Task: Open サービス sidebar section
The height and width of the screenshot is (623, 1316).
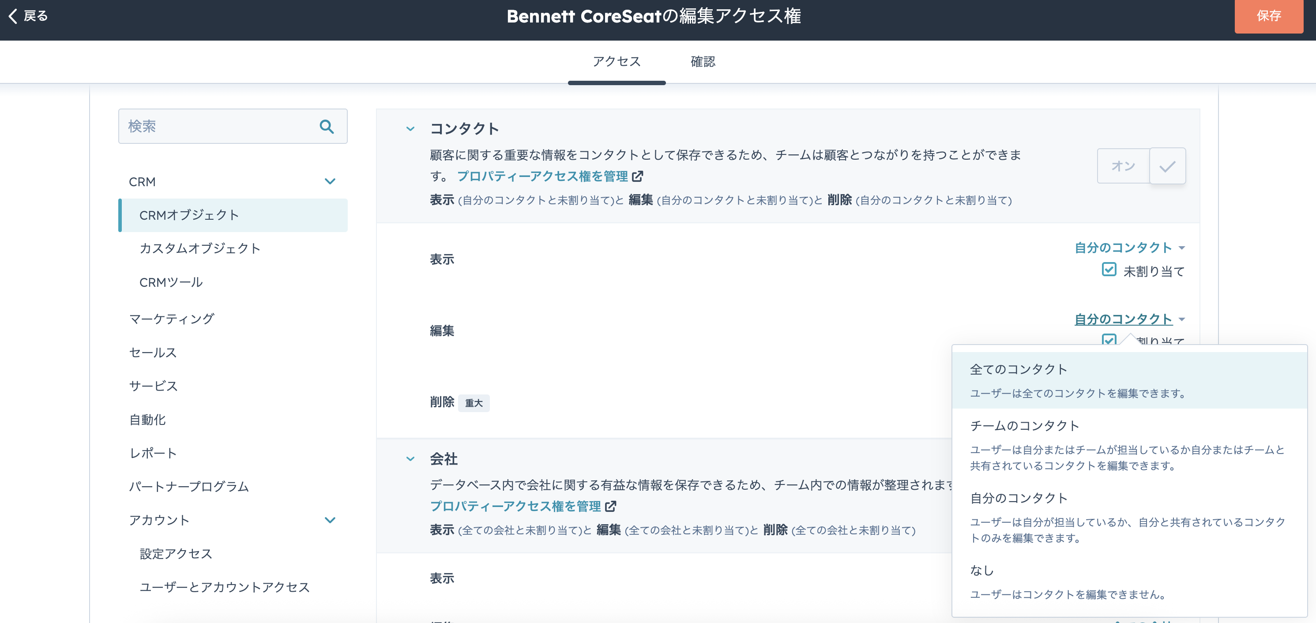Action: point(153,386)
